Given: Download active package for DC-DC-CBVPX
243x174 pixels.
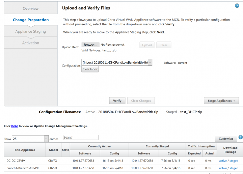Looking at the screenshot, I should click(223, 161).
